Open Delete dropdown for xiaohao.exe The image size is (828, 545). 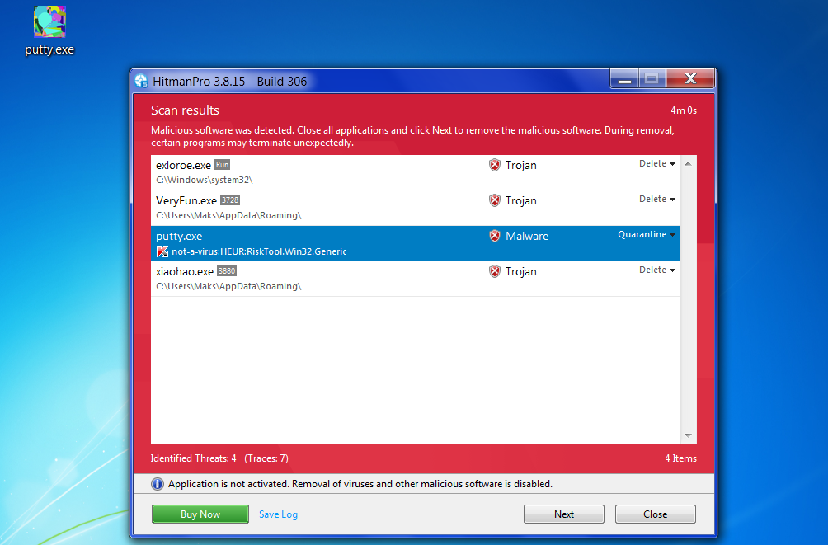tap(657, 270)
